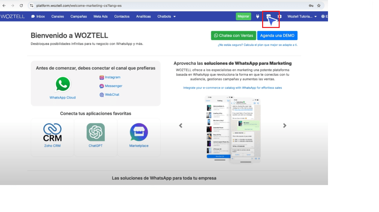Open the settings gear in navbar
The image size is (379, 212).
(280, 17)
